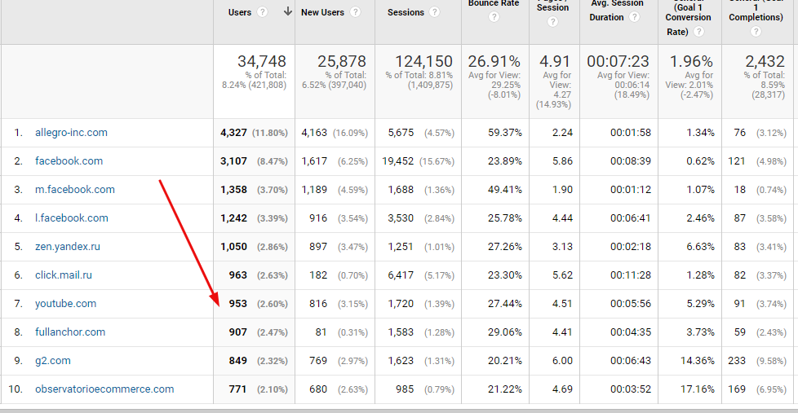Image resolution: width=798 pixels, height=413 pixels.
Task: Select bounce rate 49.41% for m.facebook.com
Action: pos(505,190)
